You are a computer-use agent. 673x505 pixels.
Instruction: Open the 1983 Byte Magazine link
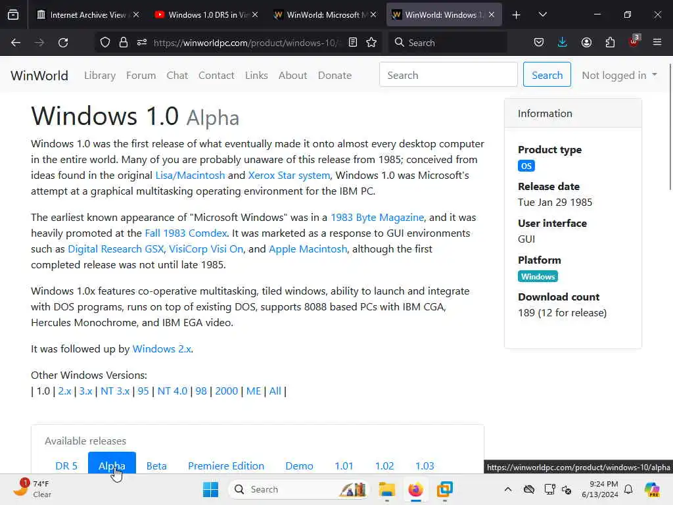point(377,217)
